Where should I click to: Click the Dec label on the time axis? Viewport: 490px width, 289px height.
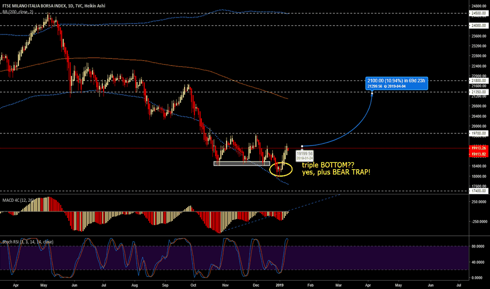point(256,285)
